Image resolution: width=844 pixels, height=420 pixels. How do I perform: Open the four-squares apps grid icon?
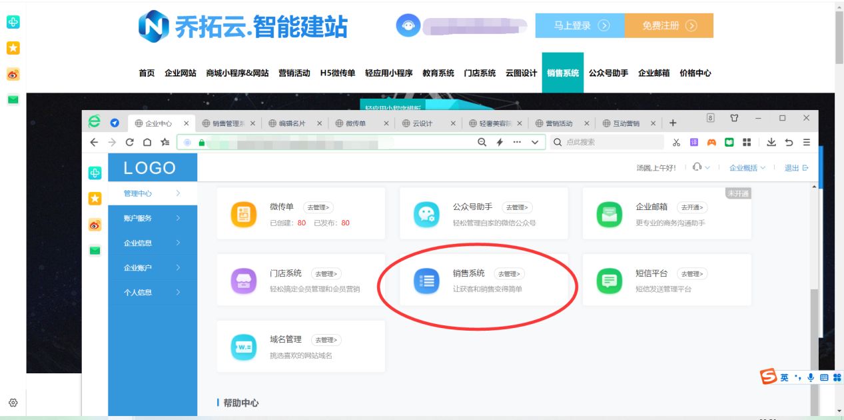(747, 142)
